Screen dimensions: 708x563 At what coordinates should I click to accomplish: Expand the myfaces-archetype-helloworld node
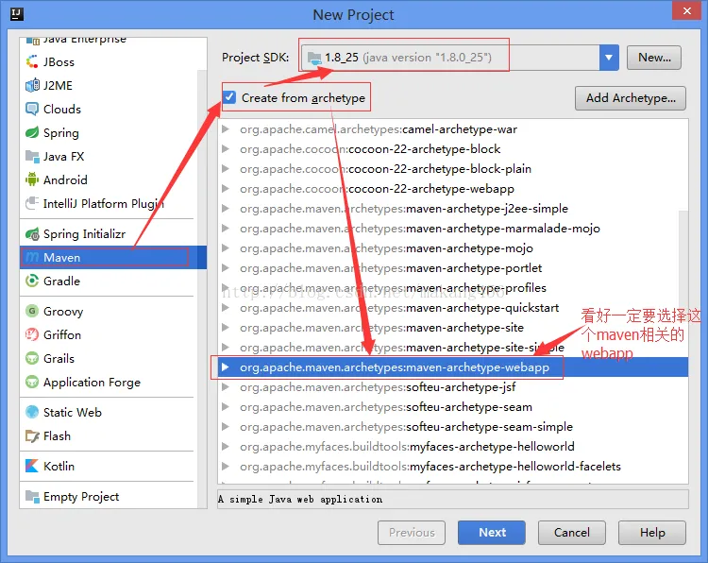pos(226,447)
